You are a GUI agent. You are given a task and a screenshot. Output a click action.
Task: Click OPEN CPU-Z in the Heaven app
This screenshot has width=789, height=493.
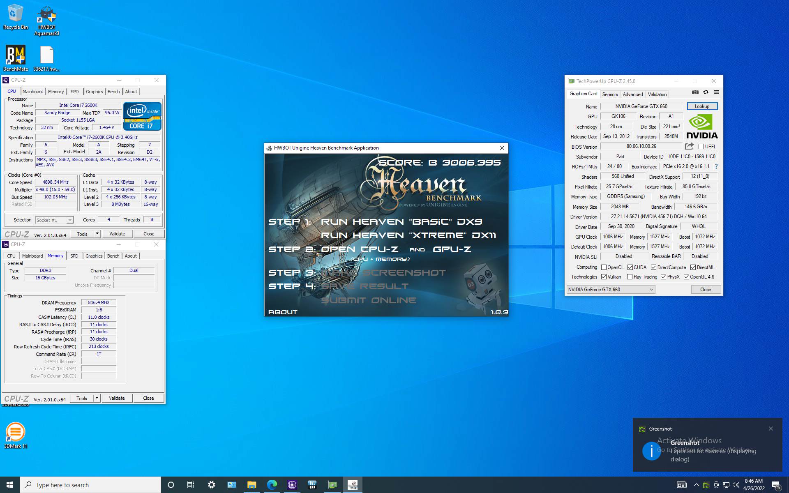(x=360, y=249)
